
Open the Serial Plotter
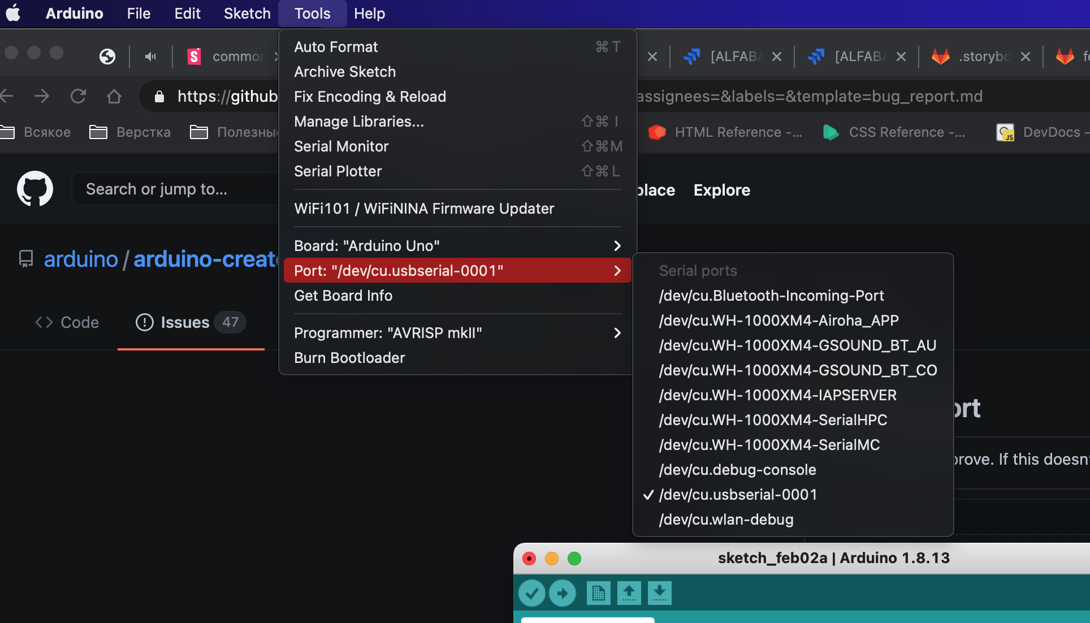[457, 171]
